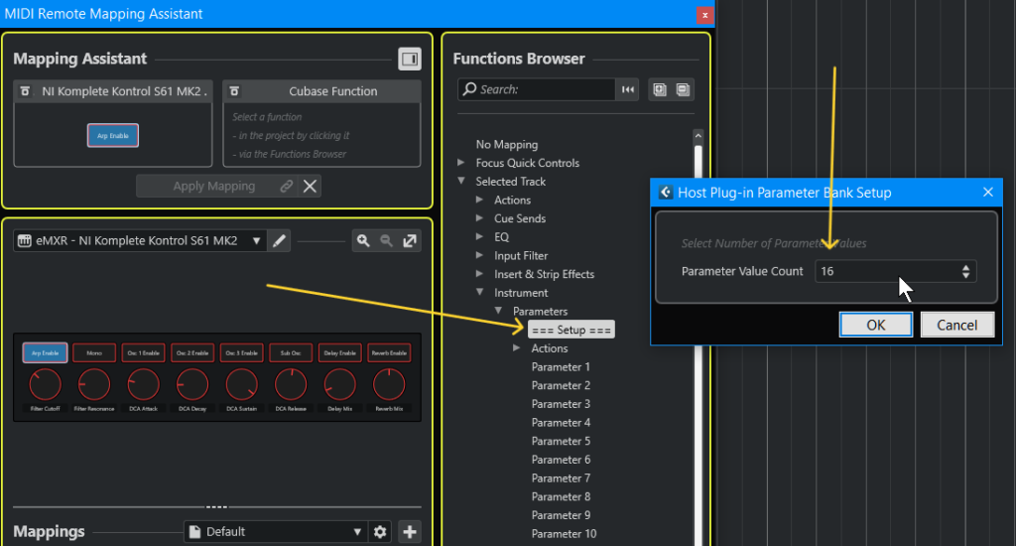Select the DCA Sustain knob

click(242, 384)
